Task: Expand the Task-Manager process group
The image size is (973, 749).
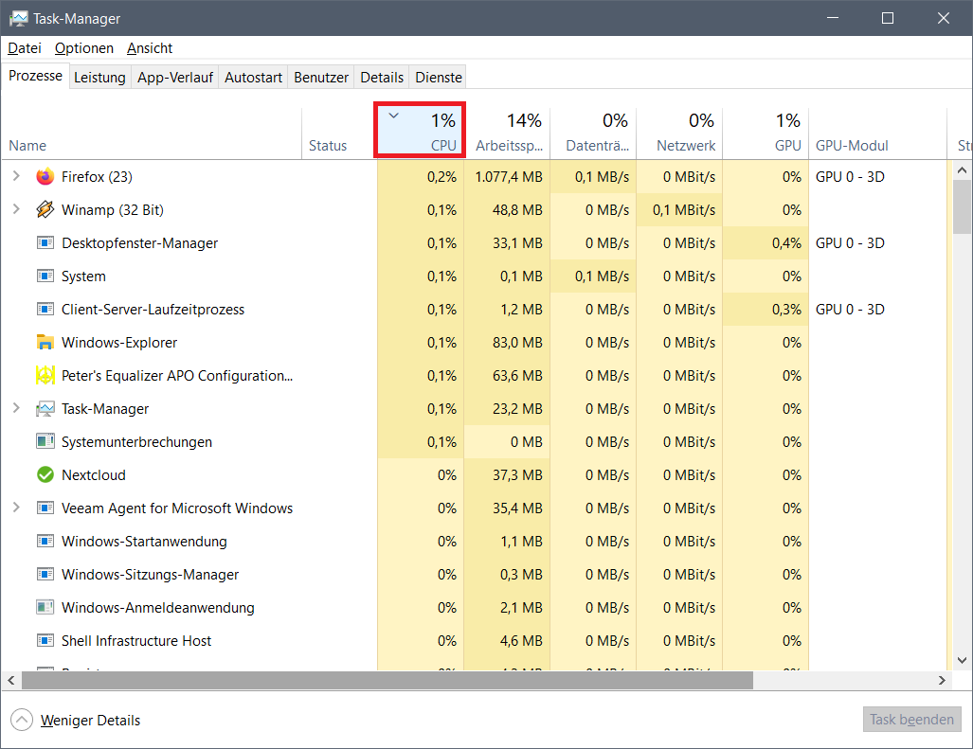Action: coord(16,408)
